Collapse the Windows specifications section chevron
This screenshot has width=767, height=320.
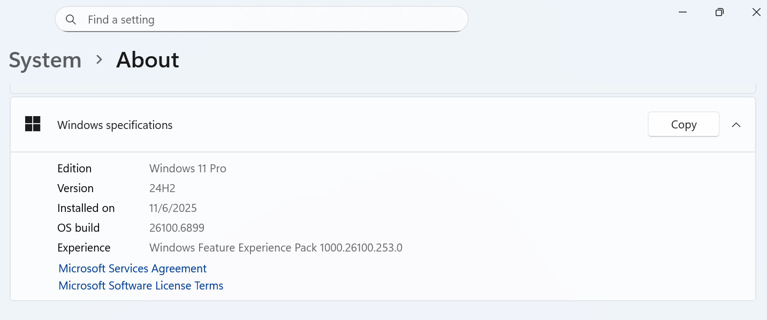[736, 125]
